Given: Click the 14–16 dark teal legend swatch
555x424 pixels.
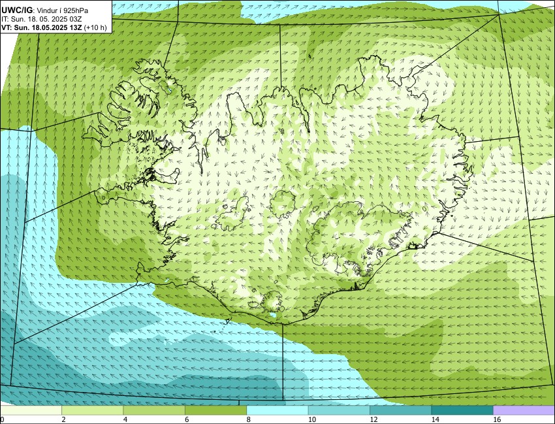Looking at the screenshot, I should [x=462, y=410].
